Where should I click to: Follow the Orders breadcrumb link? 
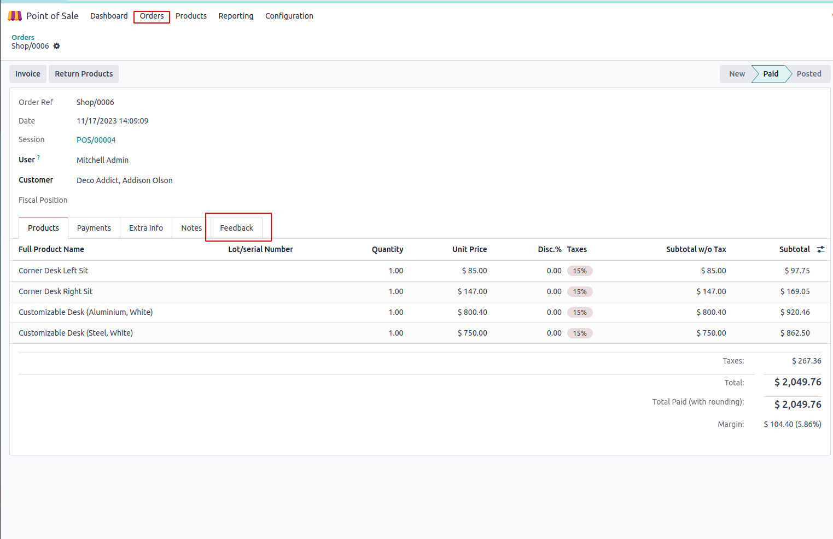(x=23, y=37)
